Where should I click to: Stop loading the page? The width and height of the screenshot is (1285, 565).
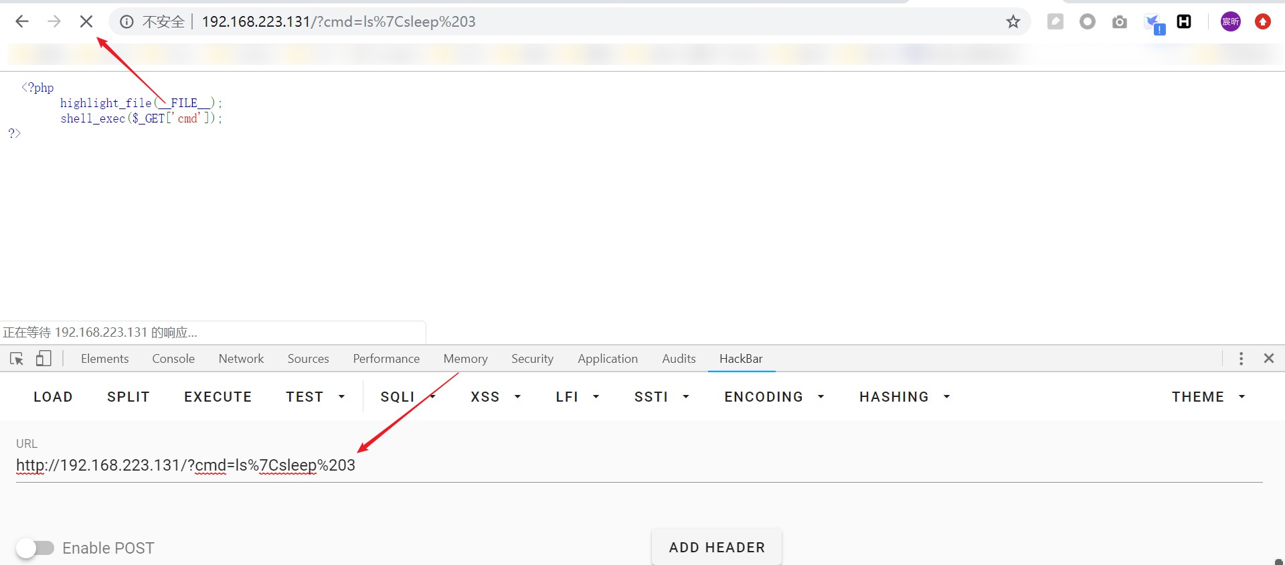click(86, 21)
